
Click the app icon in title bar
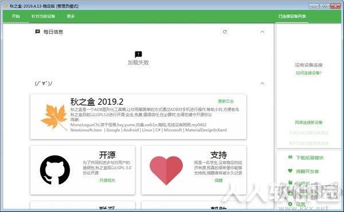[x=6, y=6]
